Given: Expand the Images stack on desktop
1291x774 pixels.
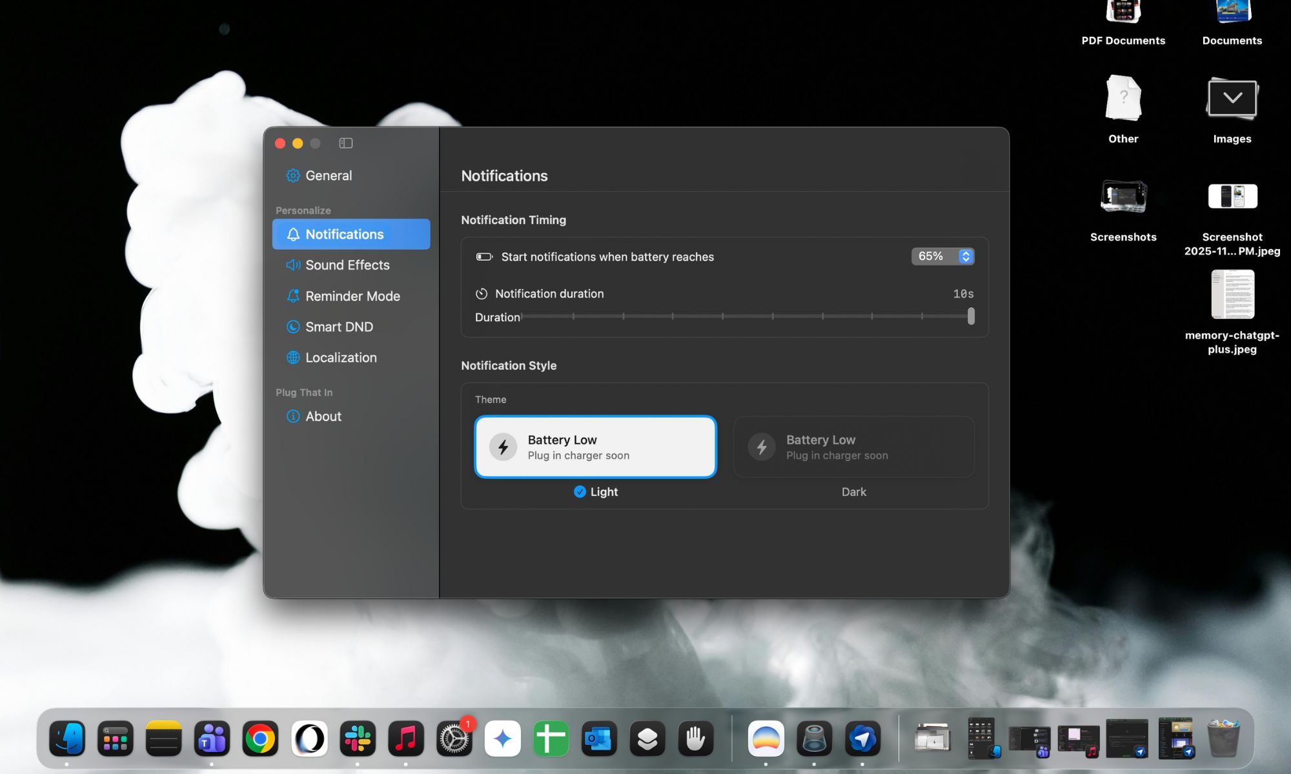Looking at the screenshot, I should pyautogui.click(x=1232, y=110).
